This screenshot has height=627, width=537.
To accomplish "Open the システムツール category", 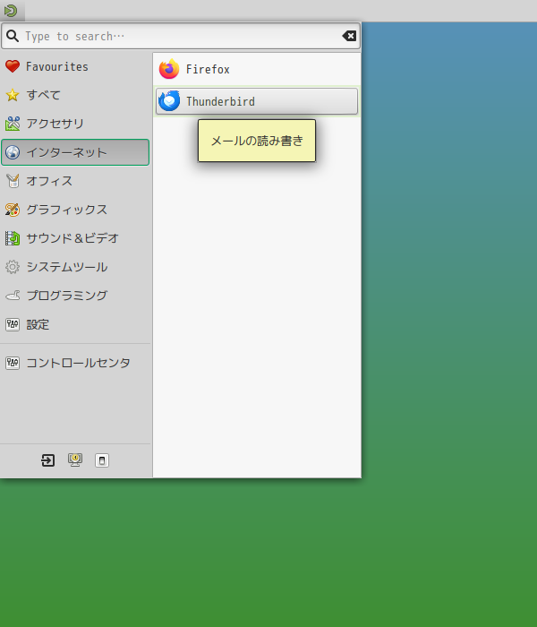I will (75, 267).
